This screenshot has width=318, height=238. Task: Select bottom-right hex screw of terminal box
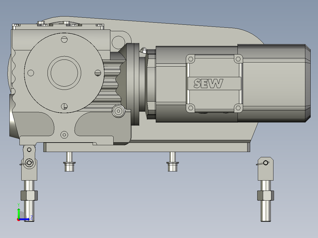(x=238, y=108)
